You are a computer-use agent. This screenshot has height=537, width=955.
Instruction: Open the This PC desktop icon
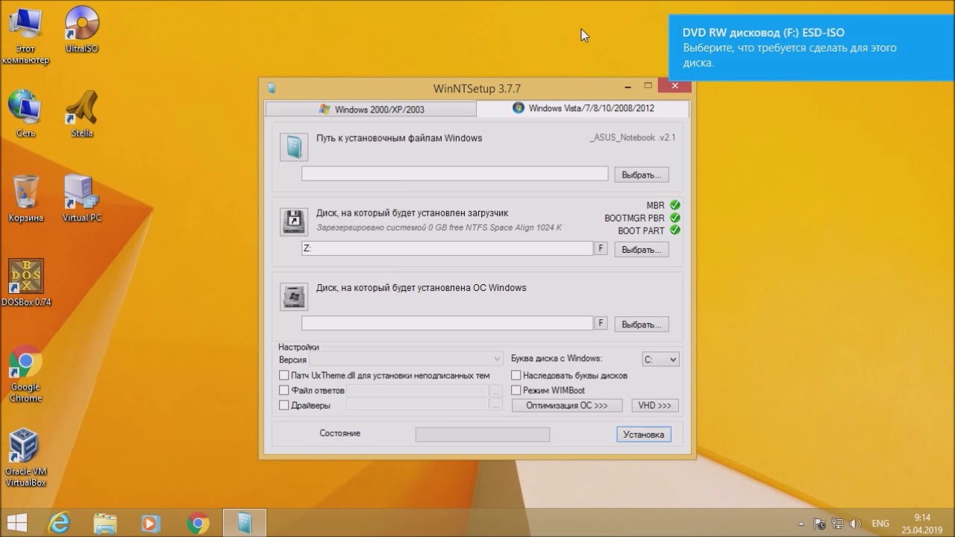[25, 34]
